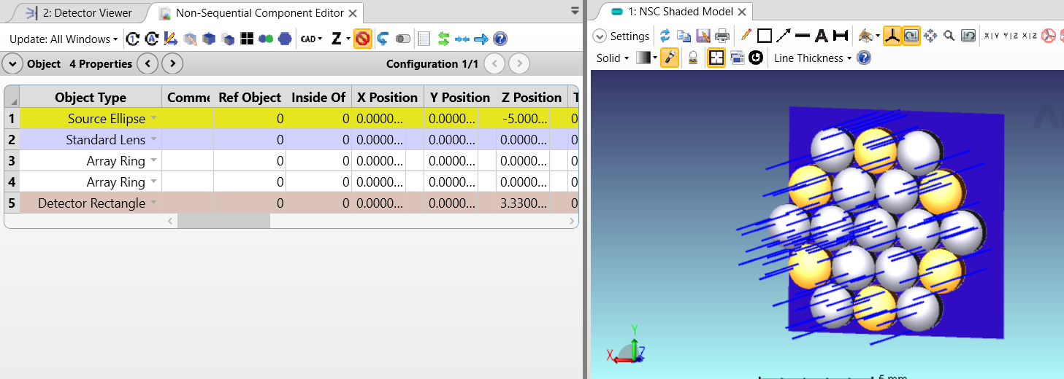1064x379 pixels.
Task: Toggle the switch icon in editor toolbar
Action: point(403,39)
